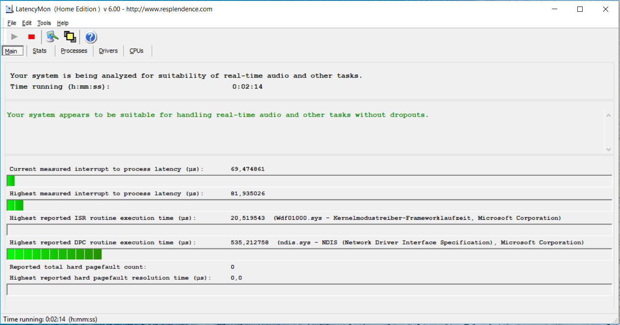The height and width of the screenshot is (325, 620).
Task: Open the File menu
Action: coord(12,23)
